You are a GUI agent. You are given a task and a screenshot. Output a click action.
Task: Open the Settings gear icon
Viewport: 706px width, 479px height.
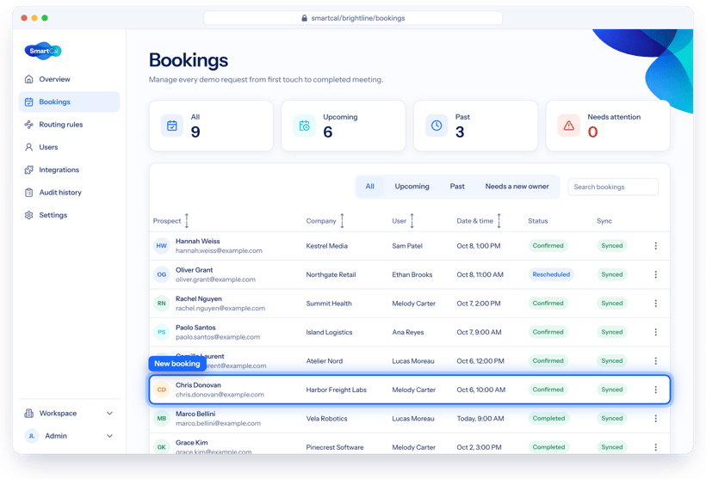tap(28, 215)
